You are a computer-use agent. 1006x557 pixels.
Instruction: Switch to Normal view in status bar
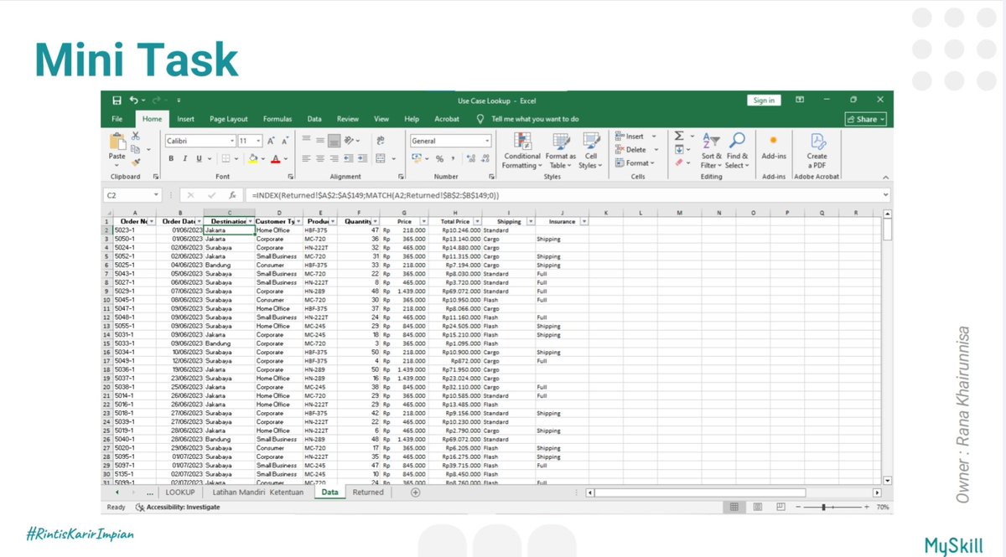[x=734, y=507]
